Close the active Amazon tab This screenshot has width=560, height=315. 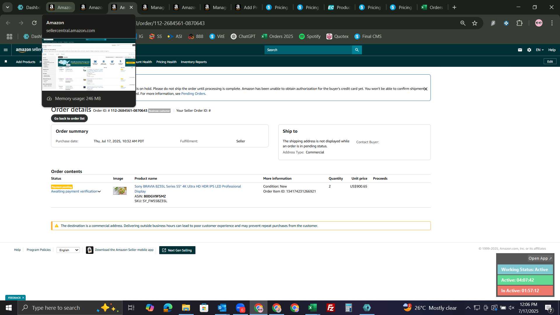coord(131,7)
